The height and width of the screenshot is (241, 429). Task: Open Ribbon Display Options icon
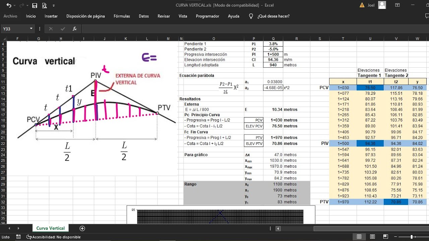[397, 5]
